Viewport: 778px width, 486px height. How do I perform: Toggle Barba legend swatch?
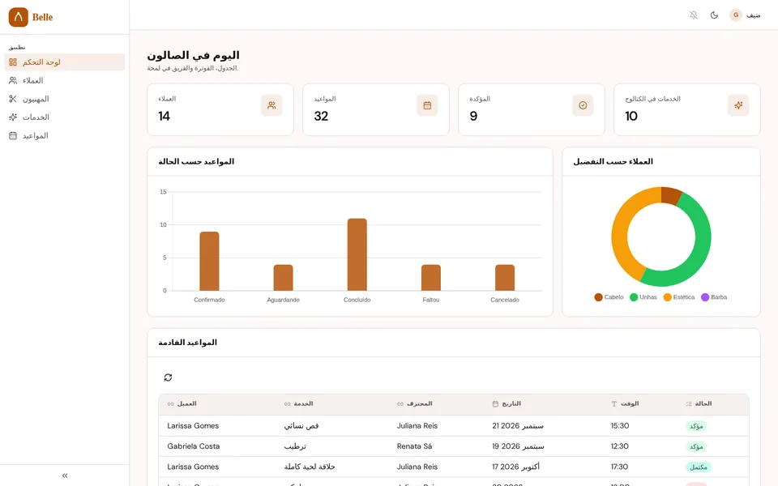tap(705, 297)
